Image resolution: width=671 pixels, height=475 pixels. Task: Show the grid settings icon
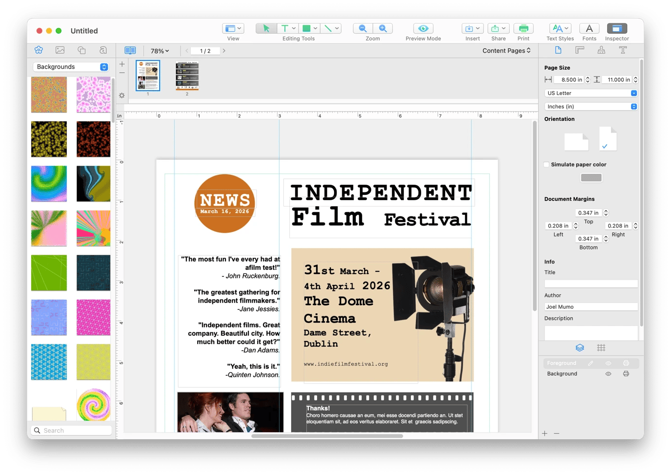pyautogui.click(x=601, y=348)
